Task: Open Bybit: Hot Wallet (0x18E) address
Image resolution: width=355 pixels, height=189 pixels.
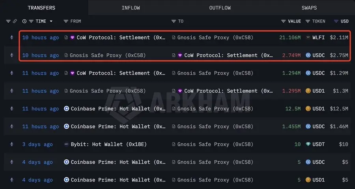Action: (108, 144)
